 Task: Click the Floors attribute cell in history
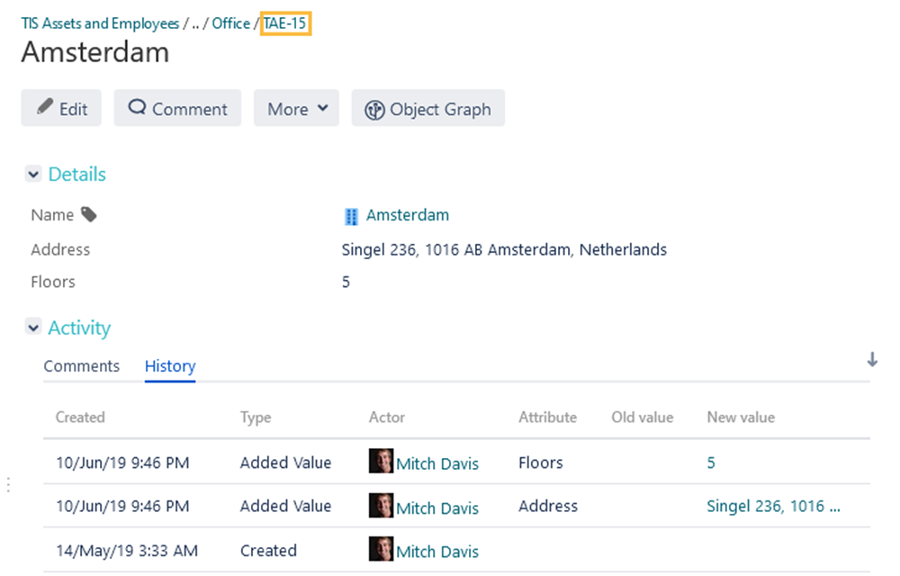541,463
